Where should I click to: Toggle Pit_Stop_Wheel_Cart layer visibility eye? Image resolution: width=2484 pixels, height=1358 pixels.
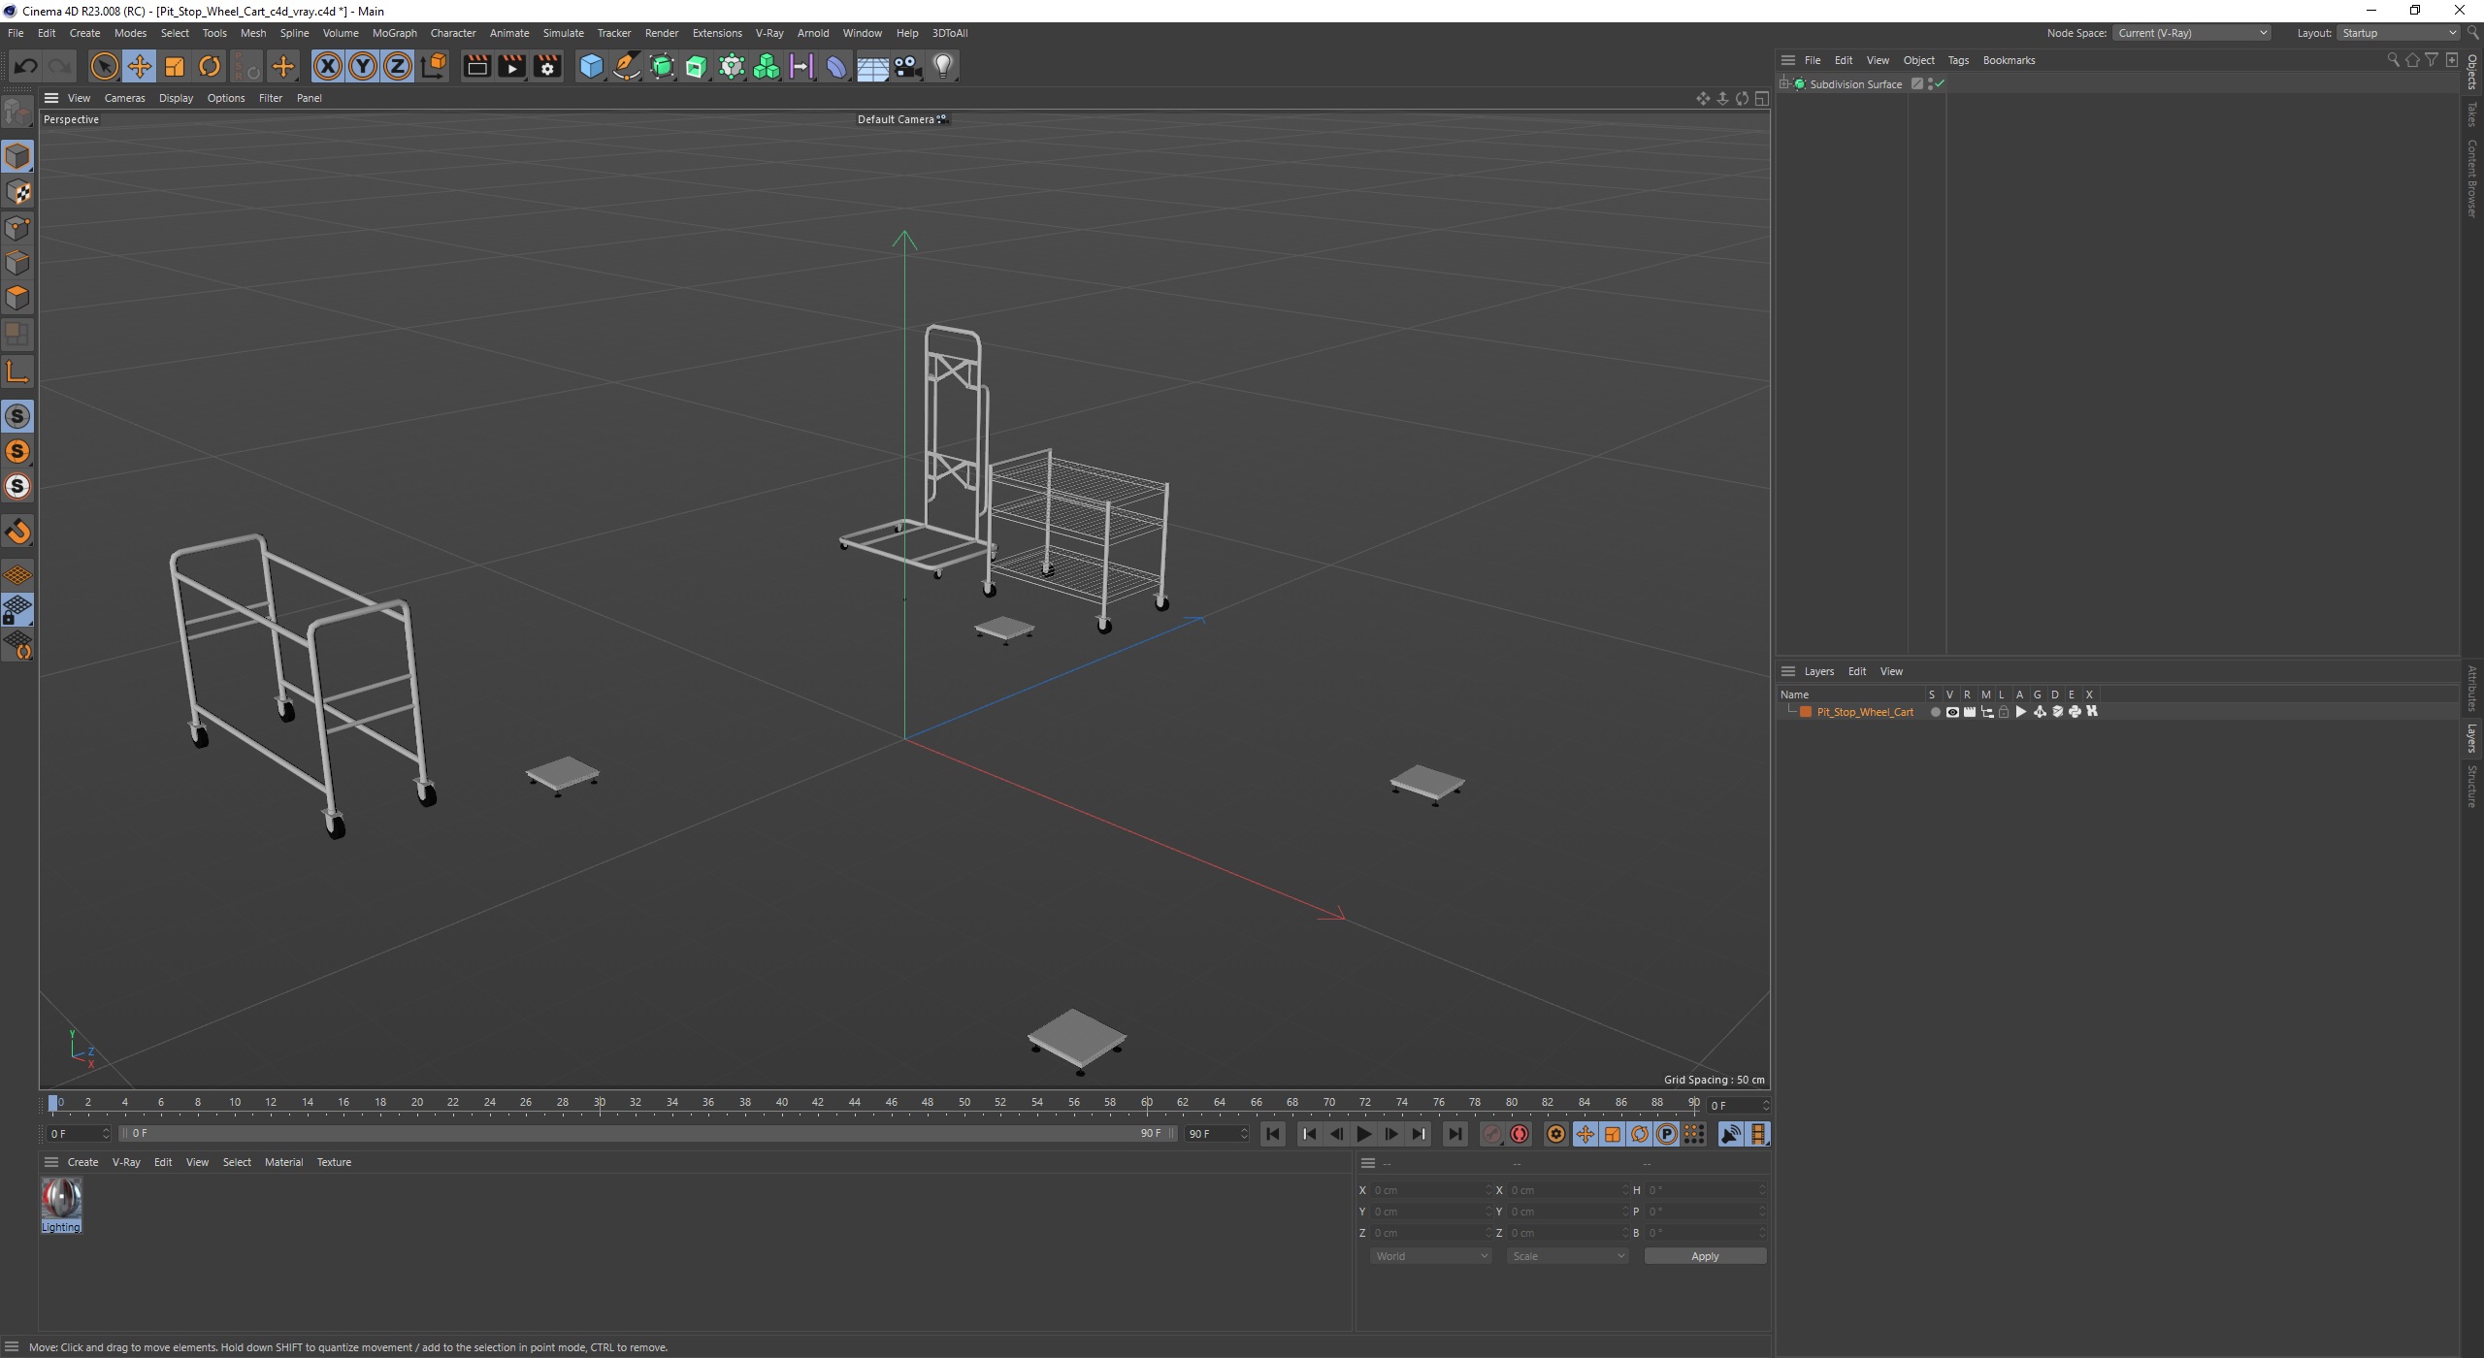click(1952, 712)
